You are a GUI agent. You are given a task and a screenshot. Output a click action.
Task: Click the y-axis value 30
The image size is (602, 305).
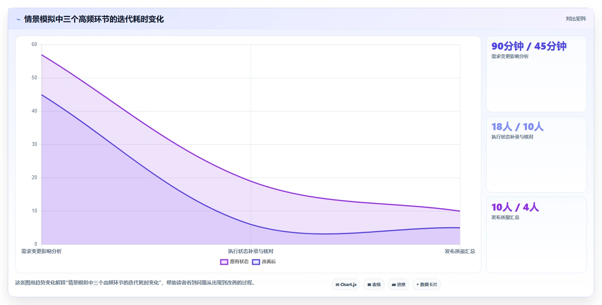tap(35, 144)
